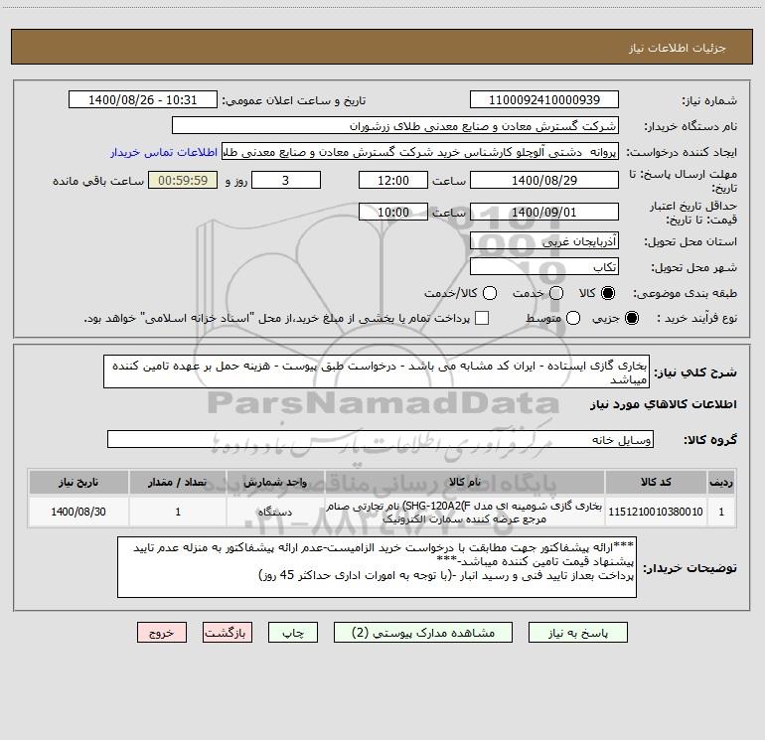
Task: Select the خدمت radio button
Action: click(x=556, y=293)
